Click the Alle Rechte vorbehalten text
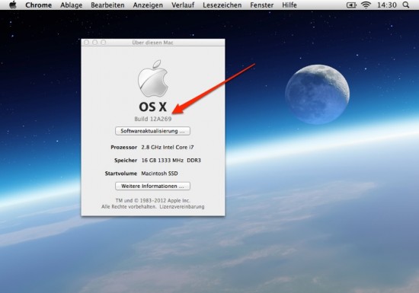The width and height of the screenshot is (419, 293). click(x=129, y=206)
